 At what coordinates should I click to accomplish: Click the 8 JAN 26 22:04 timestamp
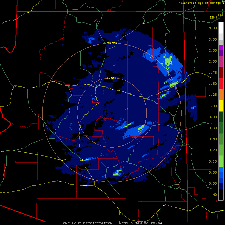(x=146, y=223)
